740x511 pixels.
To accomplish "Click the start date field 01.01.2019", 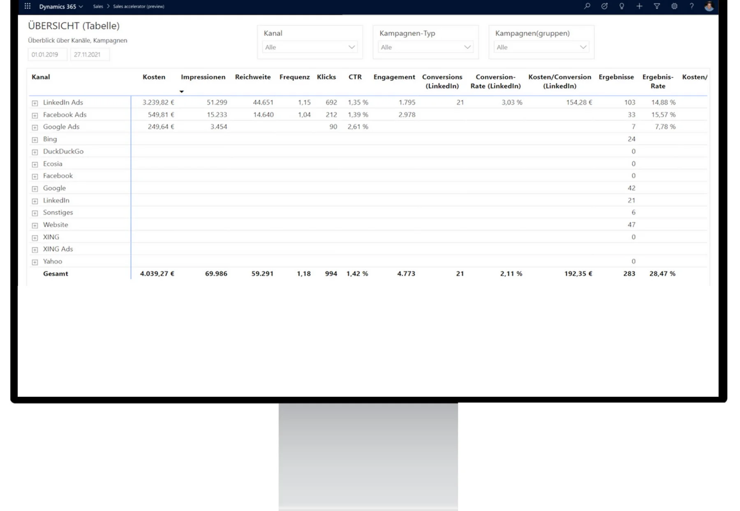I will 47,55.
